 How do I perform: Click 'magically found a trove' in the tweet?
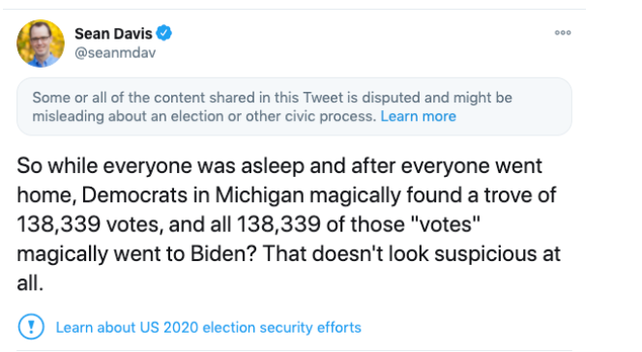point(422,195)
